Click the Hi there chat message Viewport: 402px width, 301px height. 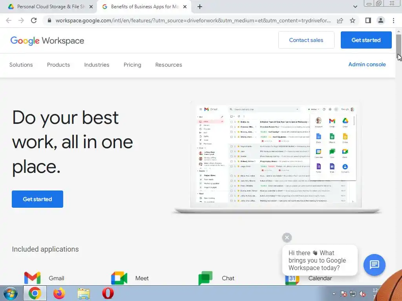point(320,260)
